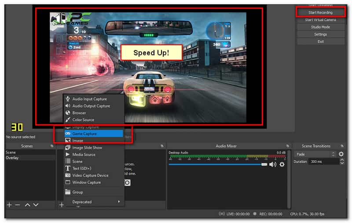This screenshot has width=352, height=223.
Task: Click the game preview canvas
Action: (148, 67)
